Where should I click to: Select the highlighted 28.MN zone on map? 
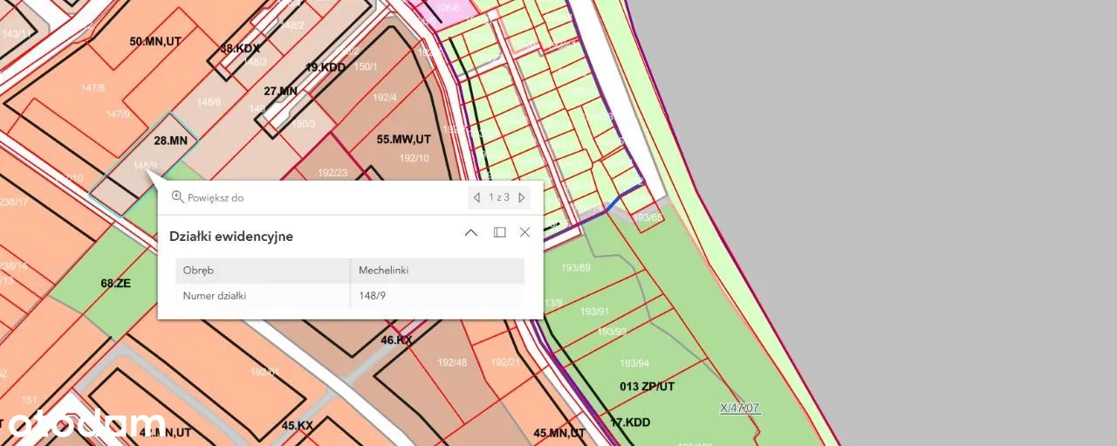171,140
